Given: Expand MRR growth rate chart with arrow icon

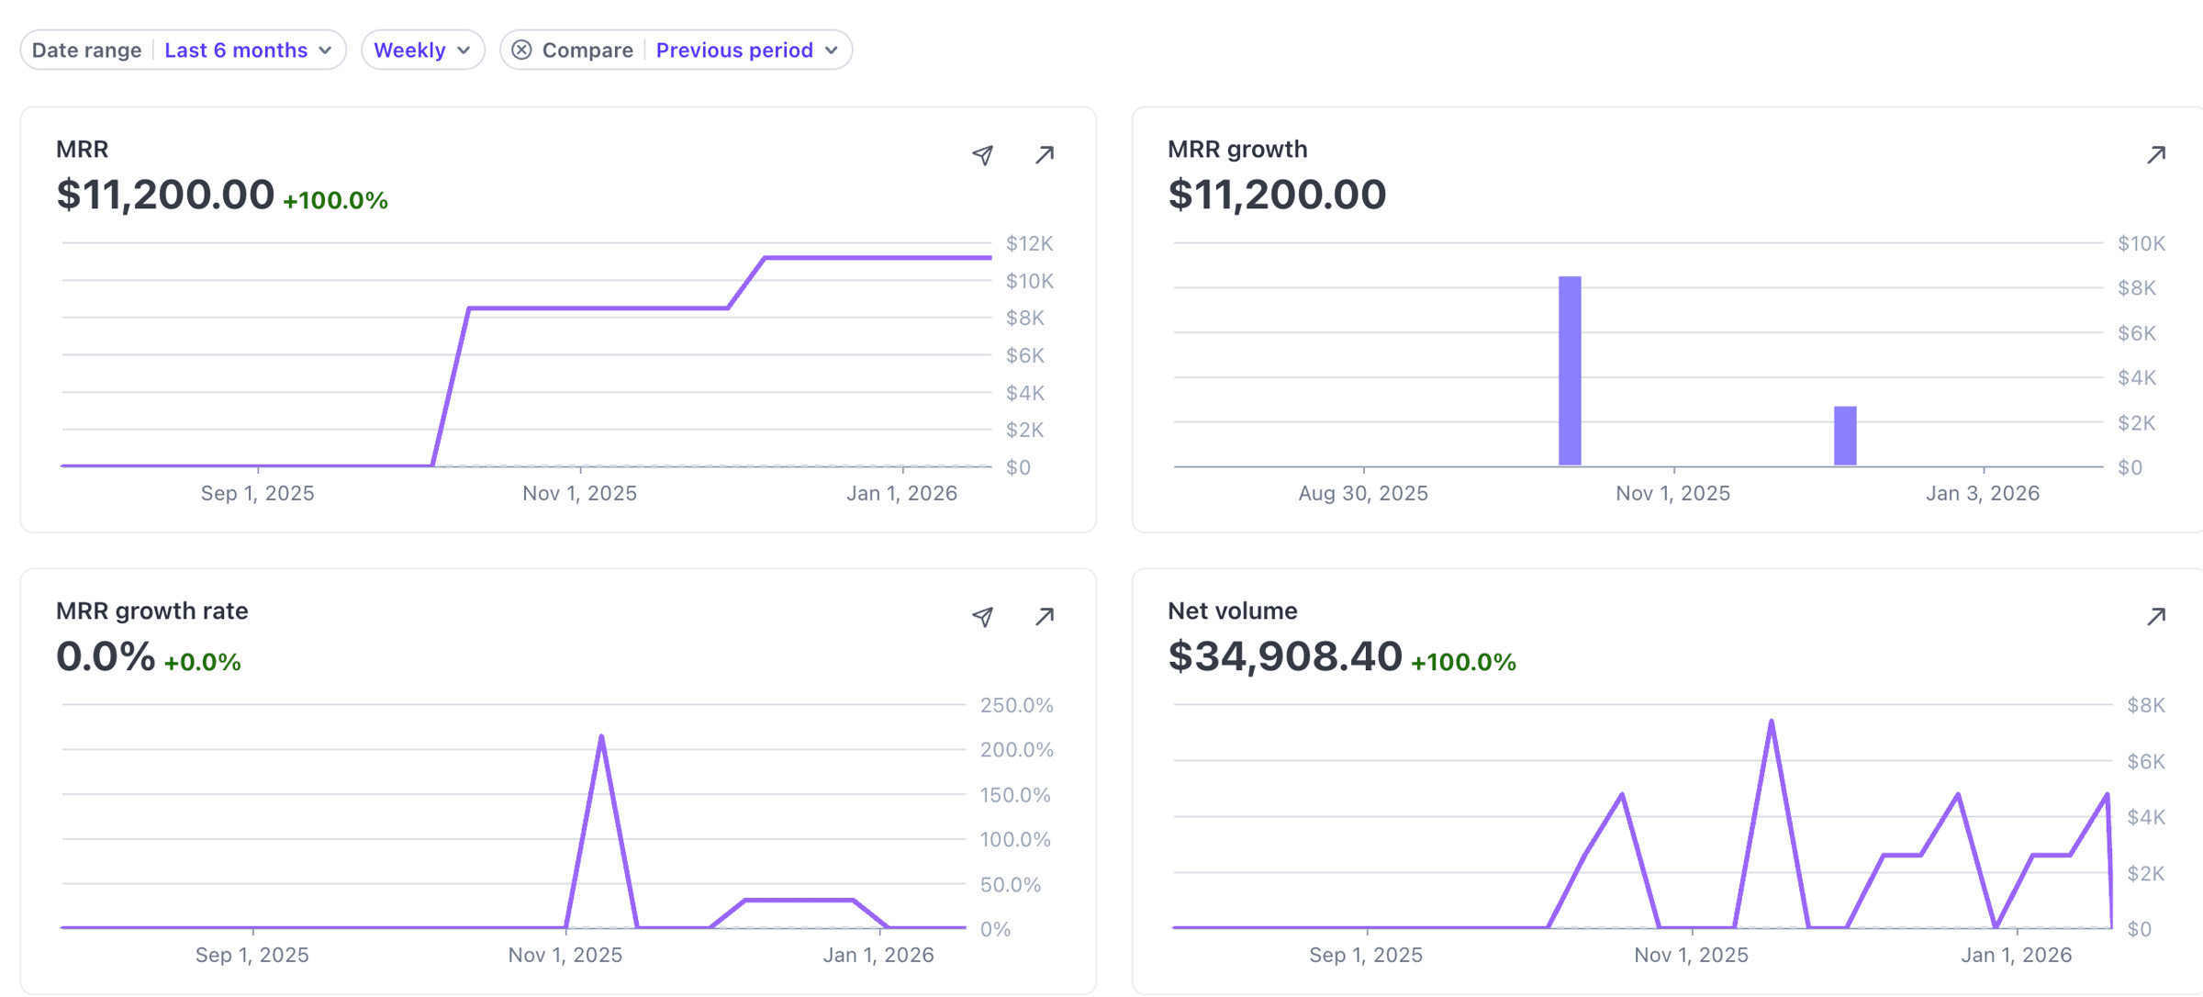Looking at the screenshot, I should 1045,617.
